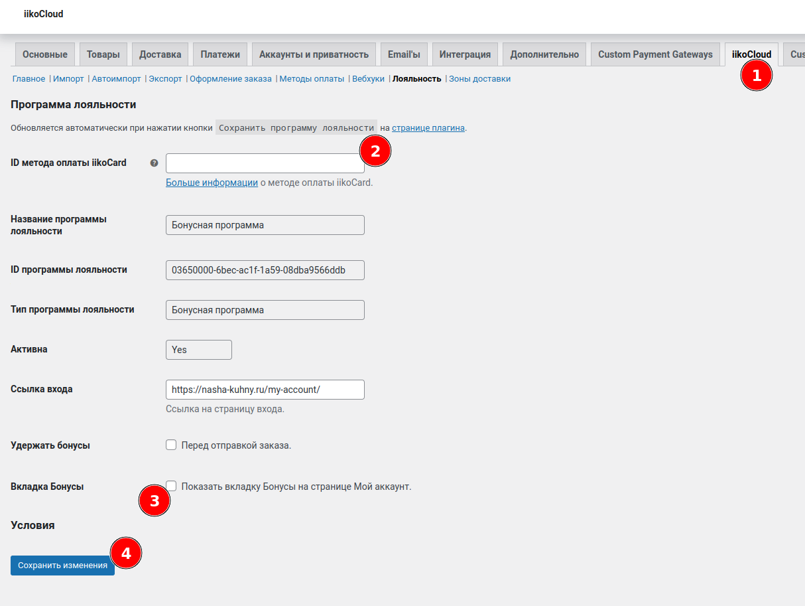This screenshot has height=606, width=805.
Task: Enable the Удержать бонусы checkbox
Action: (171, 445)
